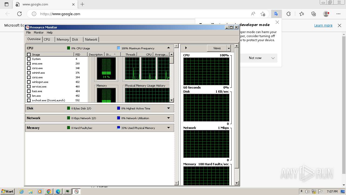Open Edge profile avatar
346x195 pixels.
[x=326, y=14]
